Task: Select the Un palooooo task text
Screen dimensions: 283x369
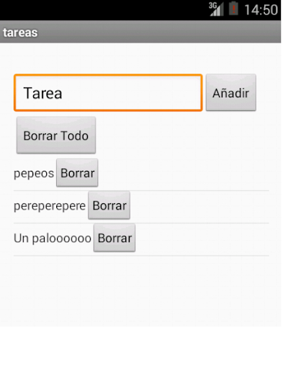Action: [x=53, y=239]
